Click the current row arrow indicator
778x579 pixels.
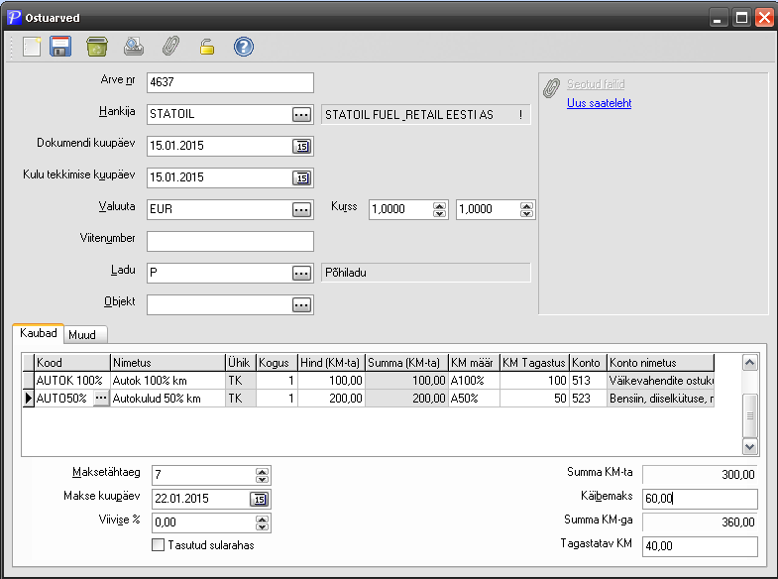29,399
